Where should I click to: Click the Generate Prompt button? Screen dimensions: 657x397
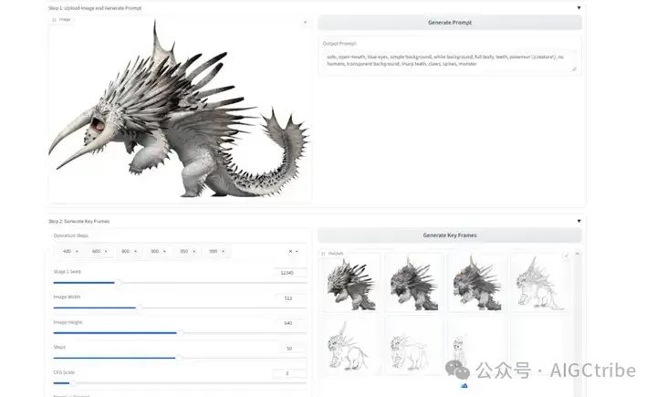point(450,23)
